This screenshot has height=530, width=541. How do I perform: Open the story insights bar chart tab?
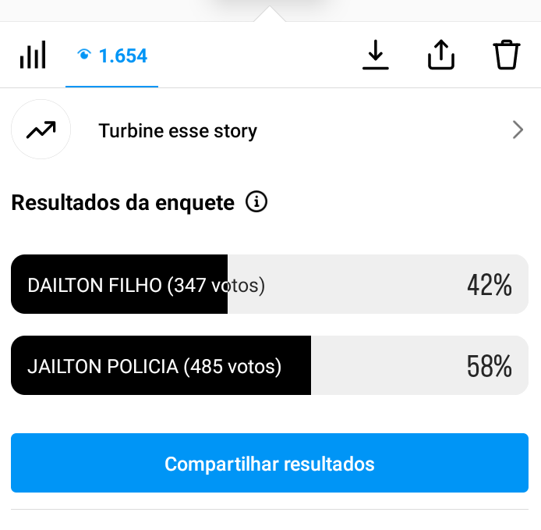[x=33, y=55]
